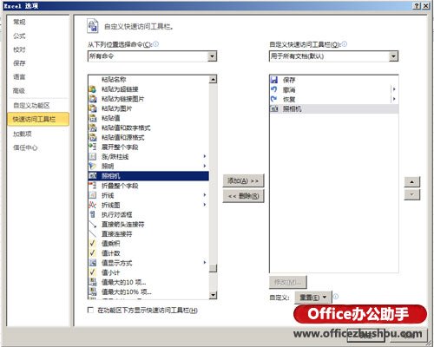Open the 高级 options category
Screen dimensions: 434x347
coord(19,91)
